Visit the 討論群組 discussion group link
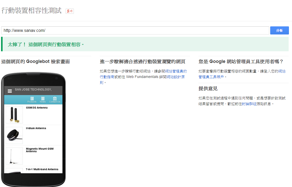292x187 pixels. [x=250, y=104]
